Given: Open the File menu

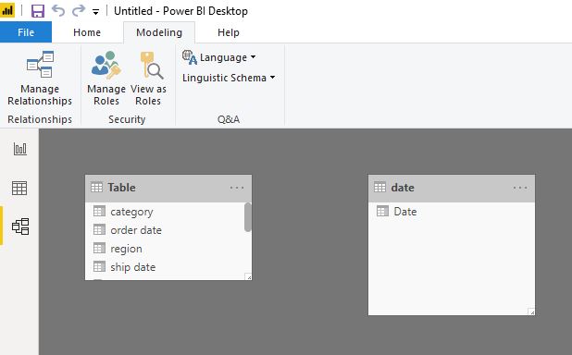Looking at the screenshot, I should [26, 32].
